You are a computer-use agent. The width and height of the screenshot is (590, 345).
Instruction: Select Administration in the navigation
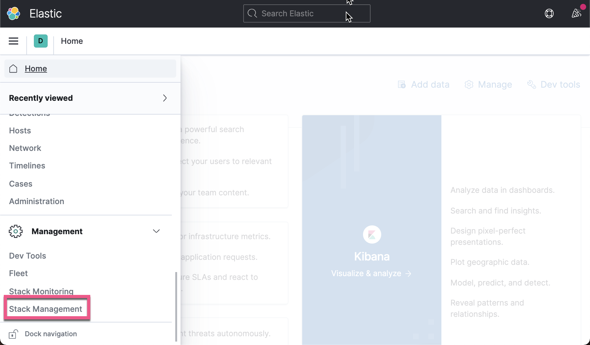(x=36, y=201)
